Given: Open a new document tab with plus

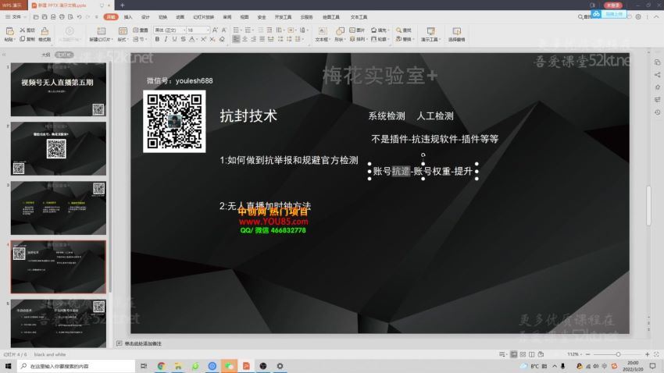Looking at the screenshot, I should click(x=123, y=5).
